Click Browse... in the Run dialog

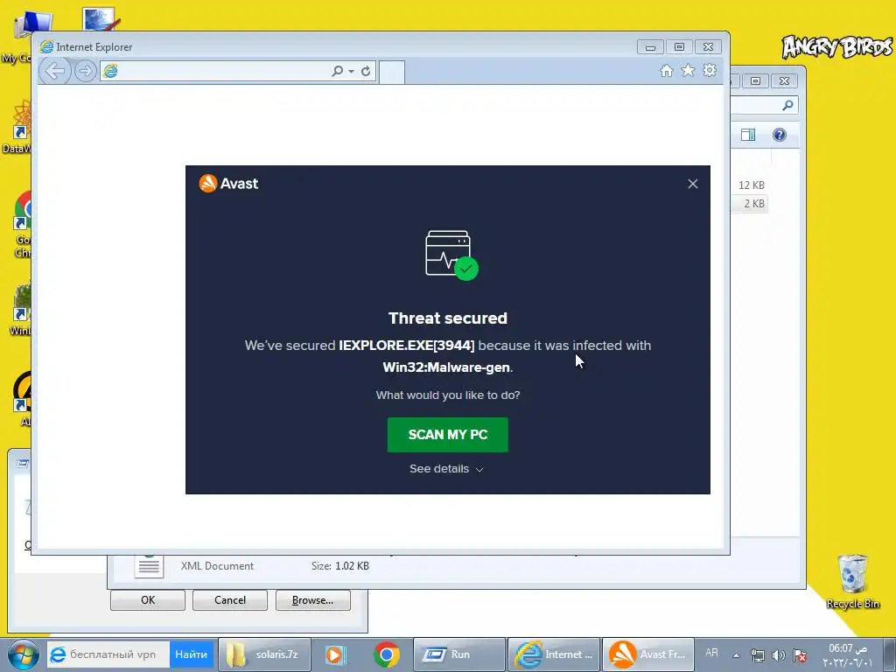point(312,600)
